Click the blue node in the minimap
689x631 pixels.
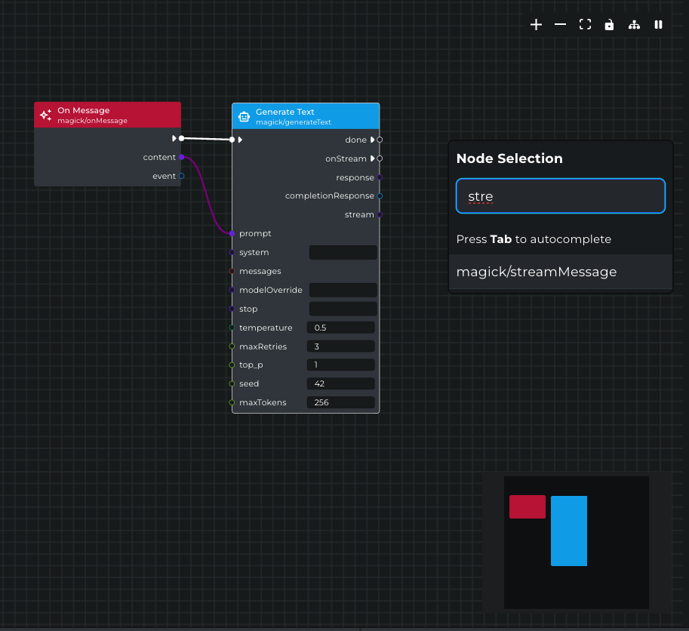tap(569, 530)
